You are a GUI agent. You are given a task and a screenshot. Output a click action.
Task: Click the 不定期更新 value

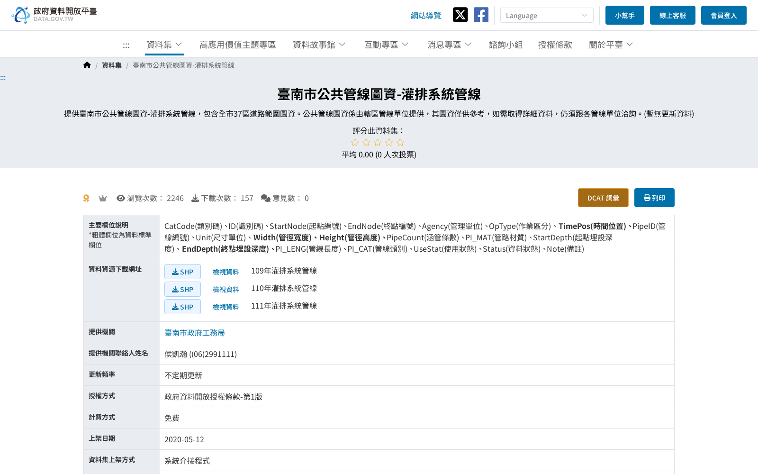click(183, 375)
